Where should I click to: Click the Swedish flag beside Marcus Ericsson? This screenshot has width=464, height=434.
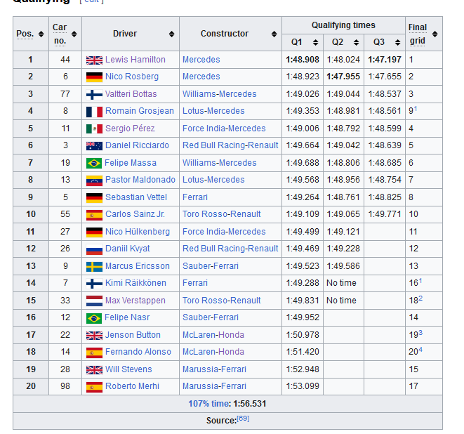coord(94,266)
